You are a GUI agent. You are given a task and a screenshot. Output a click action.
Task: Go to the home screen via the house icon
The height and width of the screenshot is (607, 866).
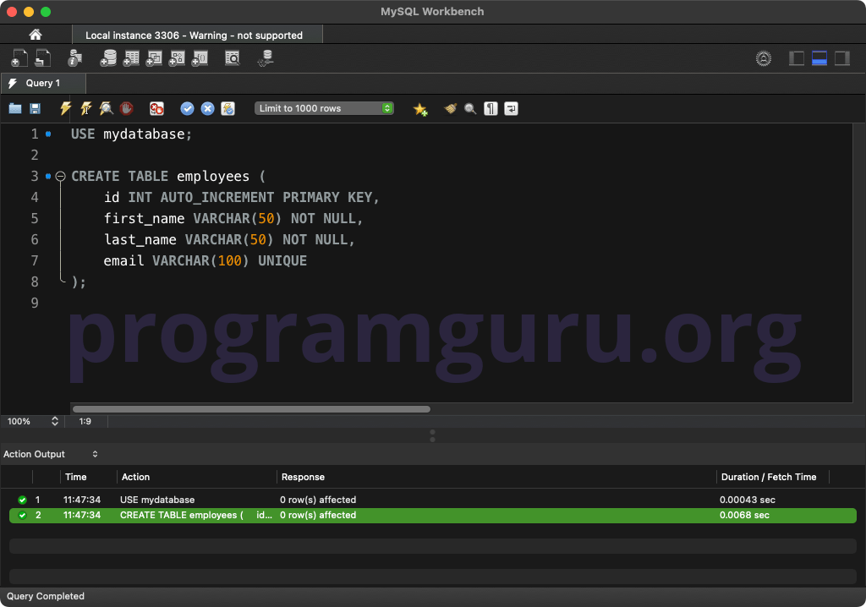(x=34, y=35)
